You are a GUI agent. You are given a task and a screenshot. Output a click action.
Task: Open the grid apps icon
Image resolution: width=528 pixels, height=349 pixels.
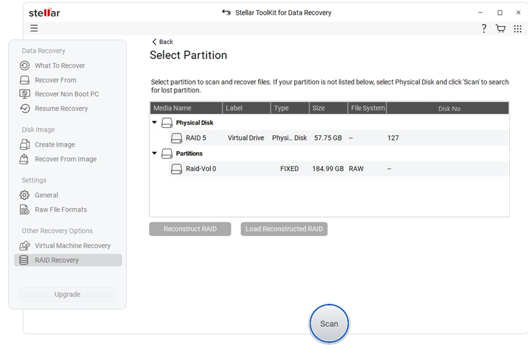tap(518, 28)
